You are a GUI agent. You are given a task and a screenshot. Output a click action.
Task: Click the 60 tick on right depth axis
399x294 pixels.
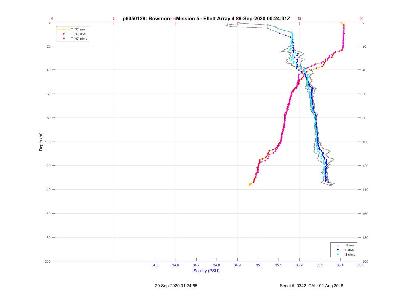[364, 94]
